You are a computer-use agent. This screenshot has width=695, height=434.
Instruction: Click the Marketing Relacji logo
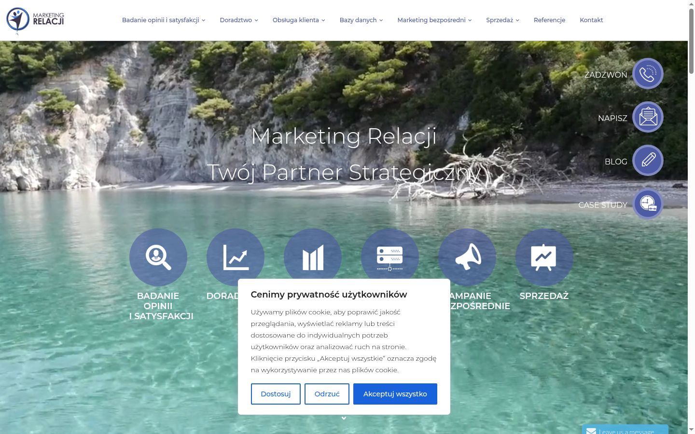click(35, 20)
